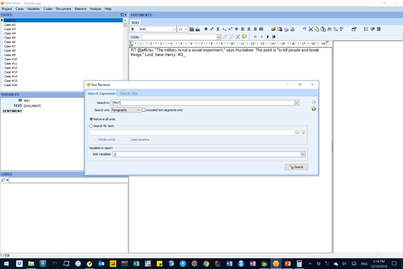This screenshot has width=403, height=269.
Task: Click the binoculars Find icon
Action: click(329, 29)
